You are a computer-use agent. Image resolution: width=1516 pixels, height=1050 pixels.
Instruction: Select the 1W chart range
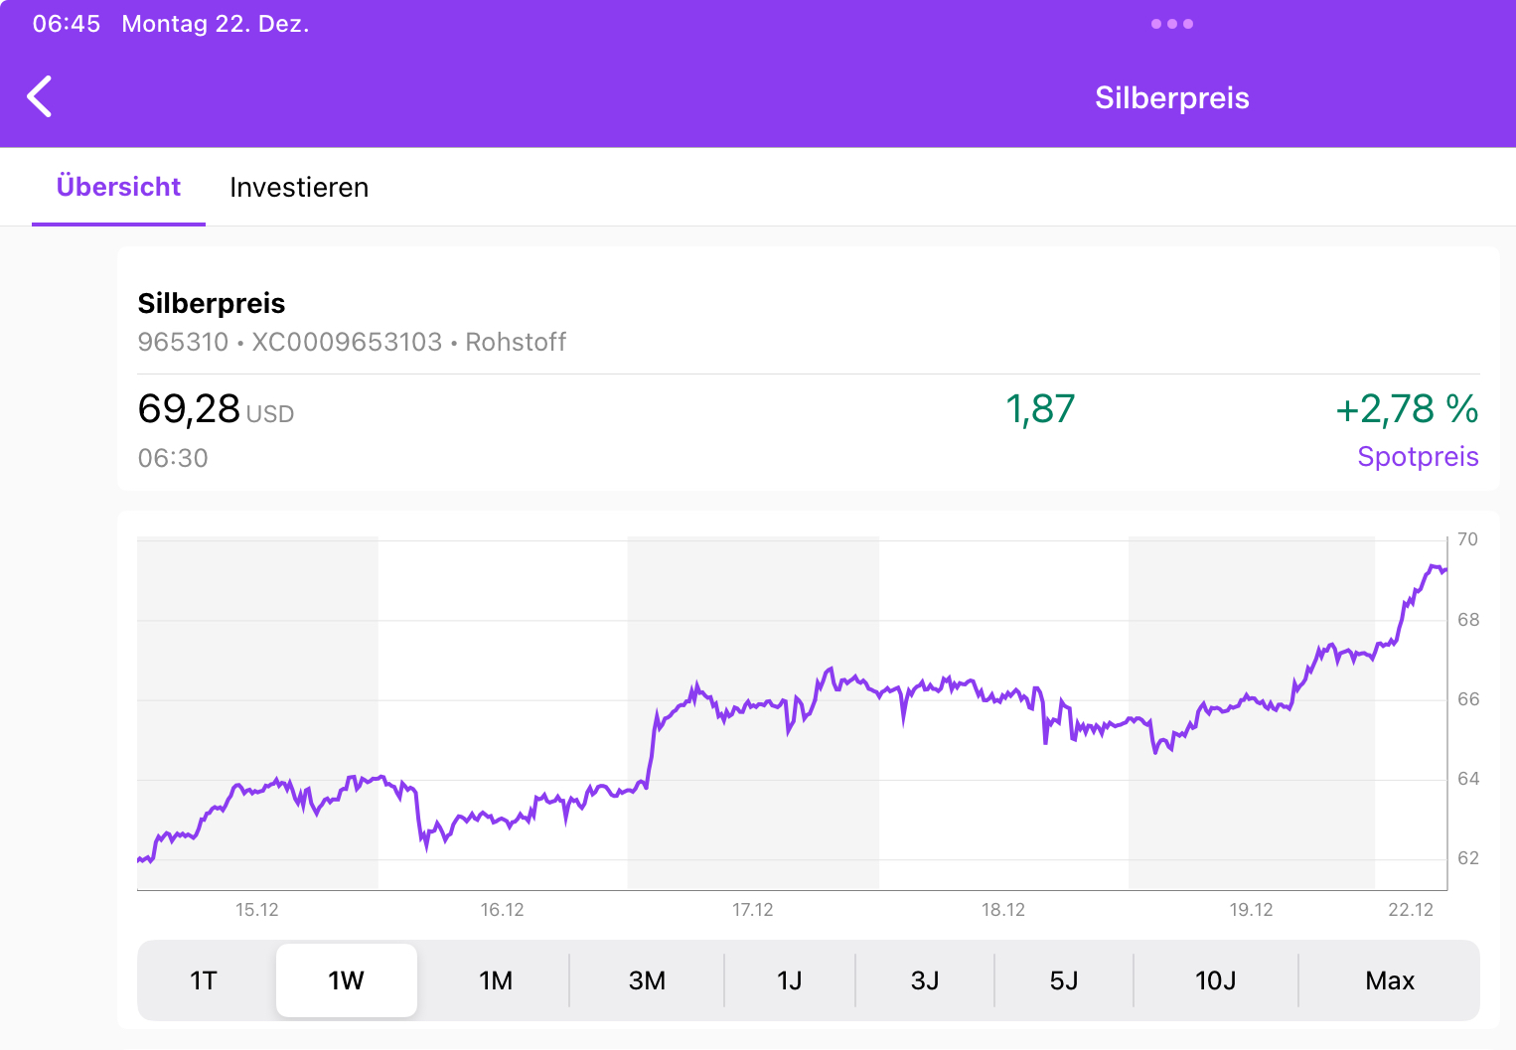[346, 980]
